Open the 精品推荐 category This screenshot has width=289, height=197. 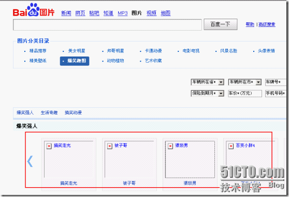click(38, 51)
